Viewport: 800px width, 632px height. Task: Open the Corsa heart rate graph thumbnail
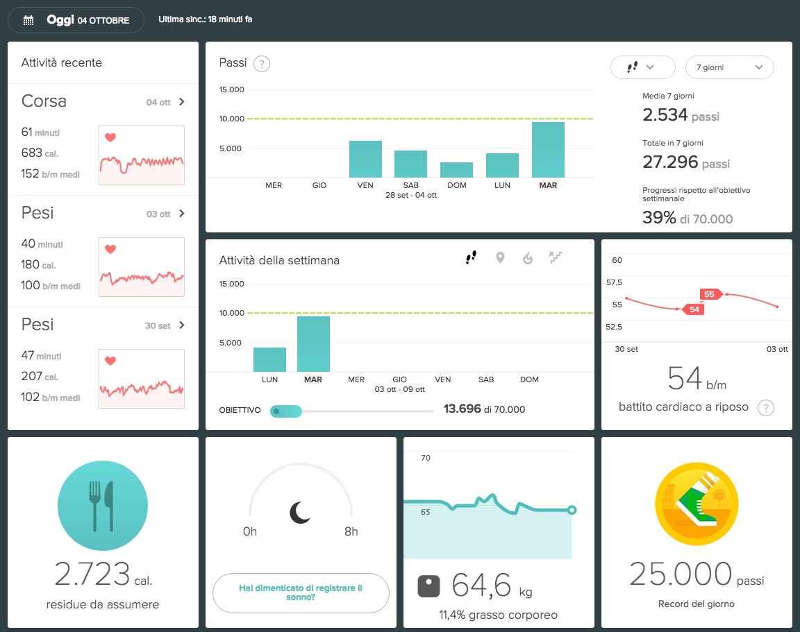[142, 155]
